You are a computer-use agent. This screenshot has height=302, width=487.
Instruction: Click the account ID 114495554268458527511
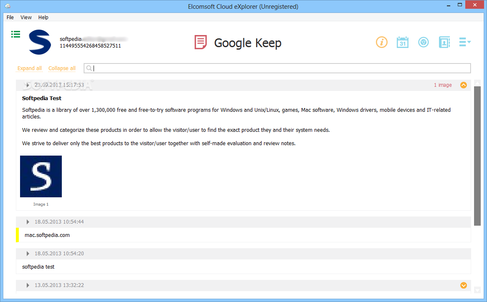pyautogui.click(x=90, y=46)
